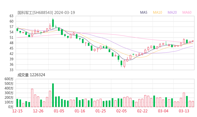
Task: Click the 51 price axis label
Action: coord(11,37)
